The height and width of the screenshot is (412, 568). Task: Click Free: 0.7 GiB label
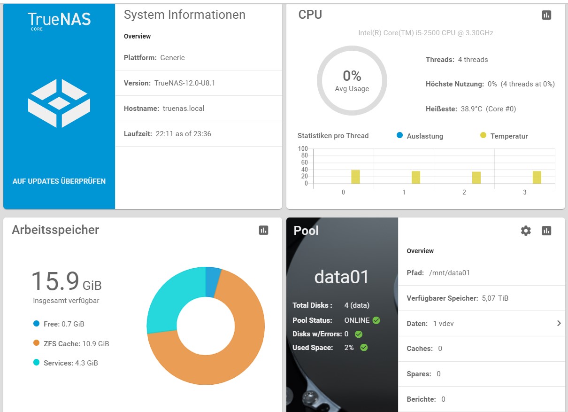coord(64,324)
